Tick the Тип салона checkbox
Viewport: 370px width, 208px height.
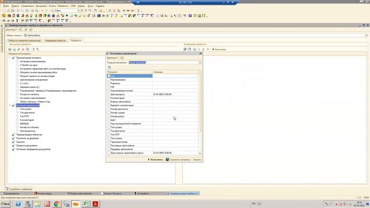[x=109, y=138]
